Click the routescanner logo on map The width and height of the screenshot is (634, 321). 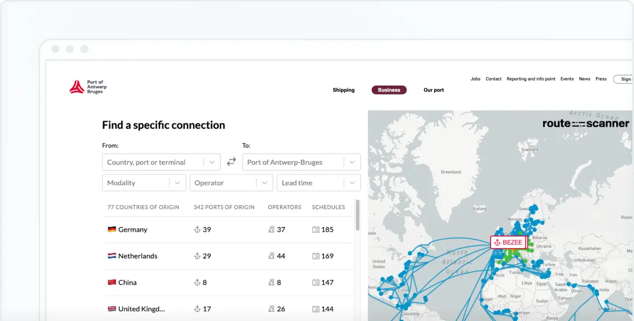pyautogui.click(x=585, y=124)
